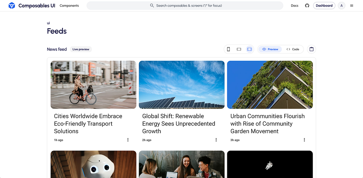Image resolution: width=363 pixels, height=178 pixels.
Task: Click the solar panels article image
Action: (181, 85)
